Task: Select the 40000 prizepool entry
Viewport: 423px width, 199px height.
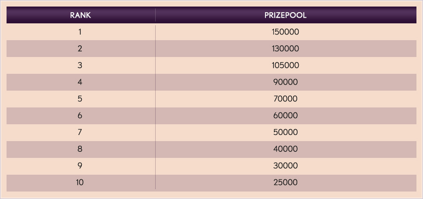Action: (286, 149)
